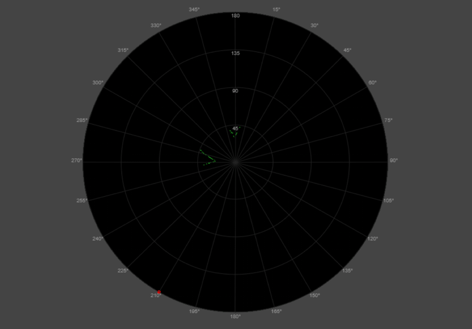Screen dimensions: 472x329
Task: Click the 135 ring label on the vertical axis
Action: click(235, 53)
